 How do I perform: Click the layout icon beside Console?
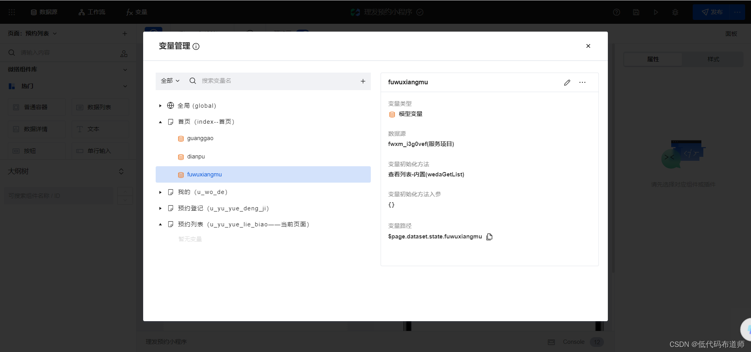tap(551, 342)
